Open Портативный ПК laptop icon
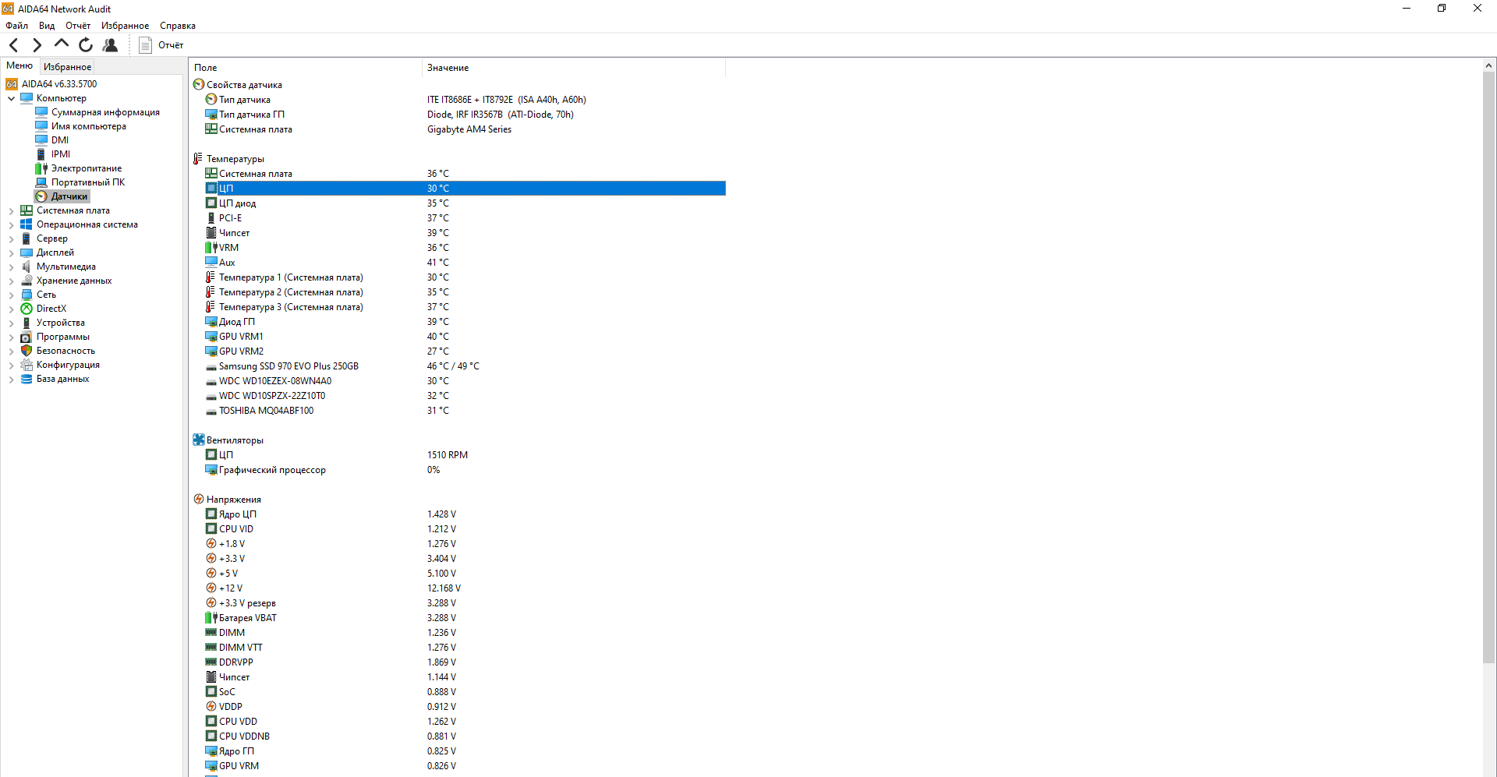1497x777 pixels. [x=41, y=182]
